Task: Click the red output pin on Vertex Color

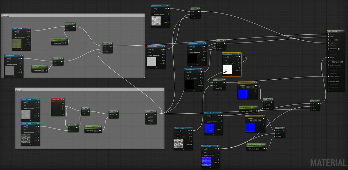Action: (63, 106)
